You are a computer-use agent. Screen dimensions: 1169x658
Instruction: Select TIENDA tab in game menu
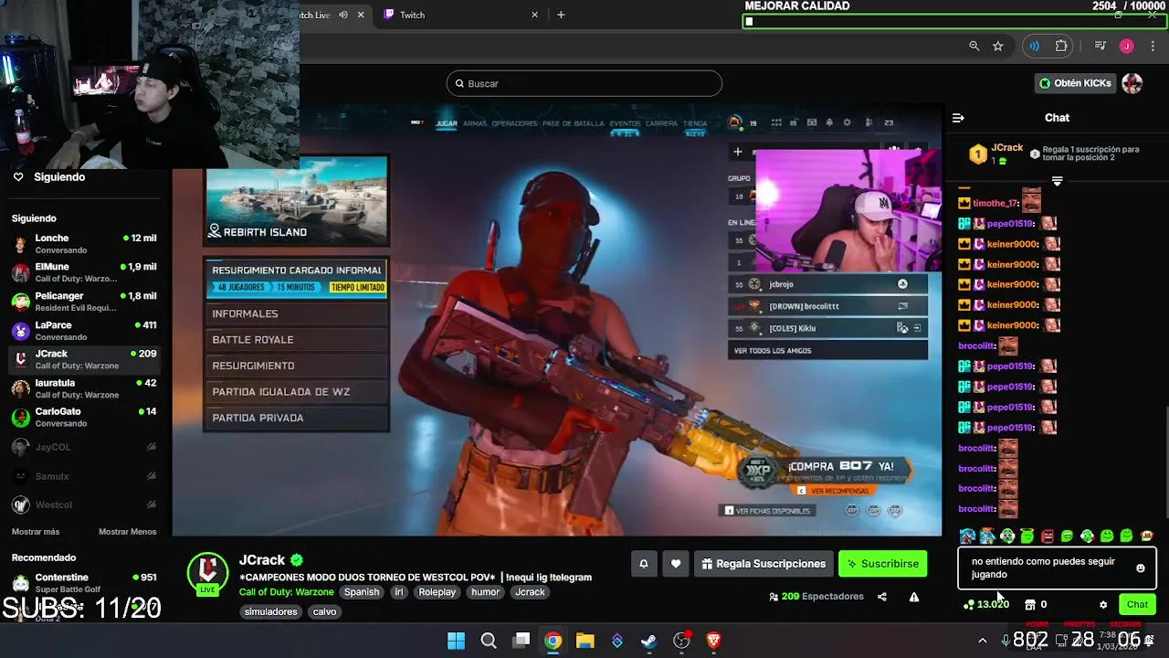[695, 123]
